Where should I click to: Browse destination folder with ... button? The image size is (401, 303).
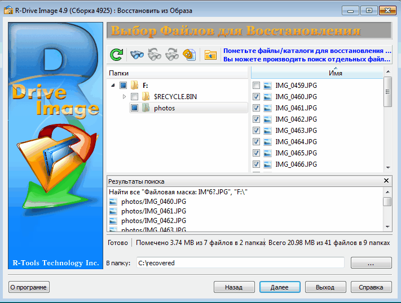coord(371,263)
